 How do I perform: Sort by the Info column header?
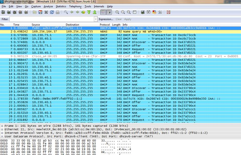pos(125,25)
